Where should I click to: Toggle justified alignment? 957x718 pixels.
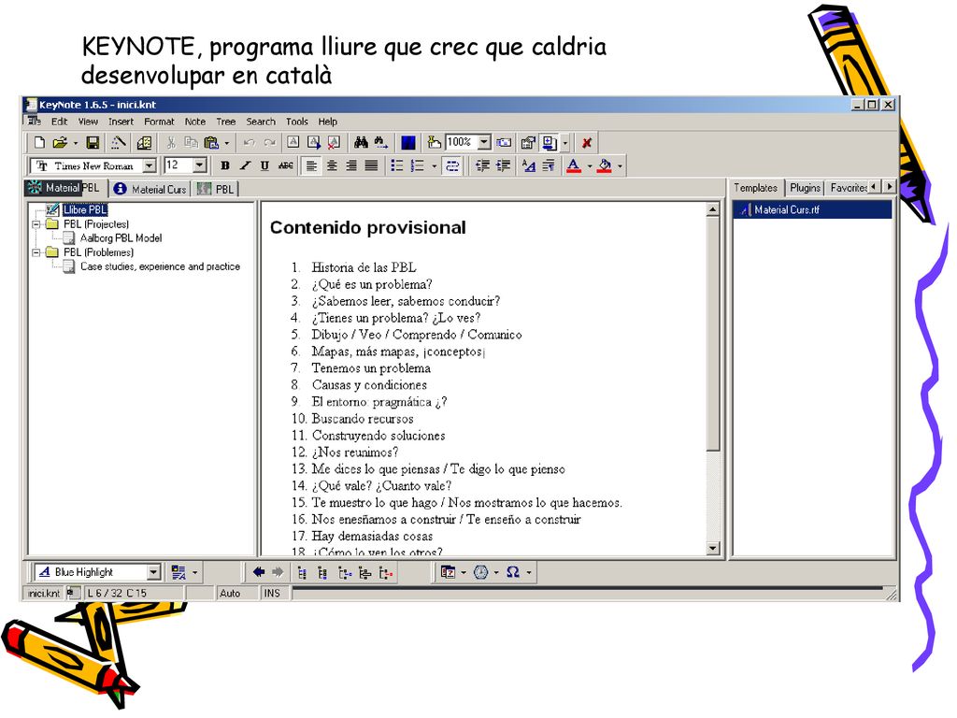click(x=371, y=165)
